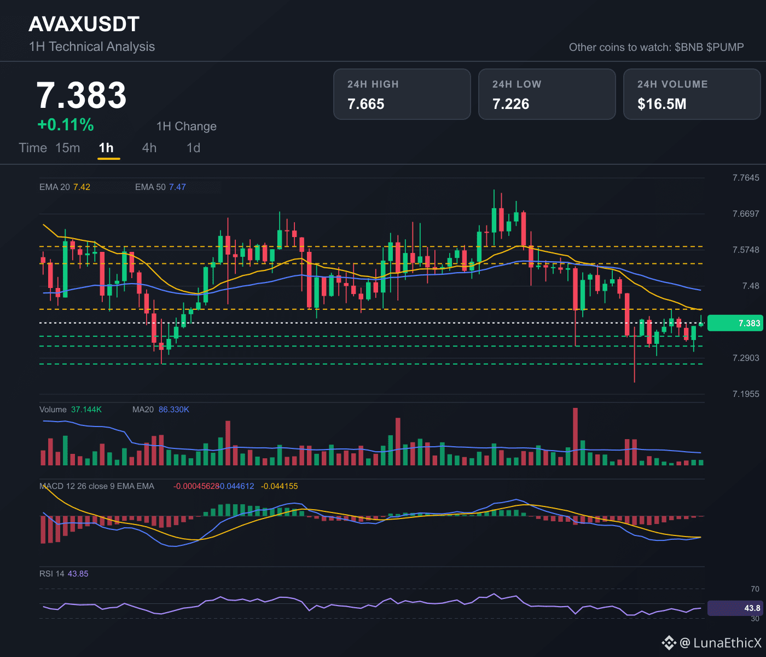
Task: Click the 24H HIGH stat card
Action: 402,94
